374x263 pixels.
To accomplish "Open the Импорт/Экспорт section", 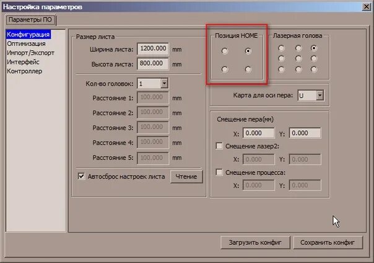I will pos(30,53).
